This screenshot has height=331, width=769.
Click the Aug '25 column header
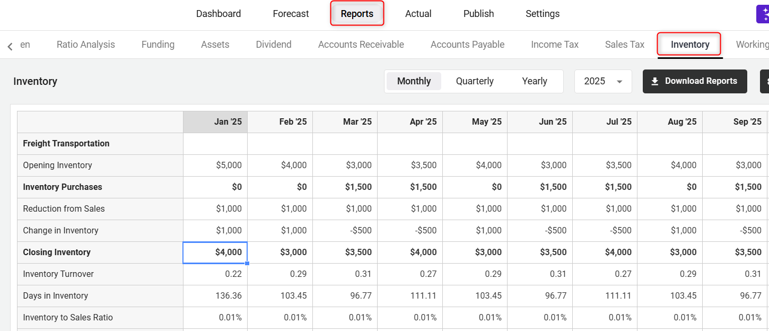coord(670,122)
